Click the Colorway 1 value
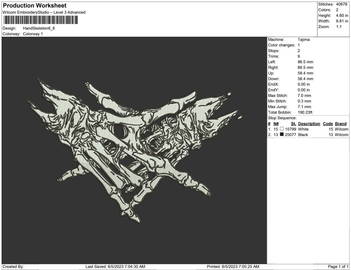This screenshot has height=270, width=351. [33, 34]
